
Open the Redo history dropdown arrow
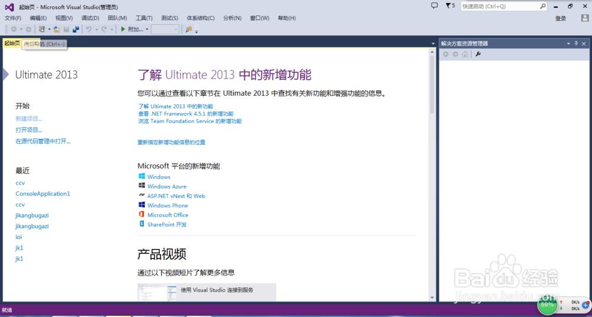[111, 29]
